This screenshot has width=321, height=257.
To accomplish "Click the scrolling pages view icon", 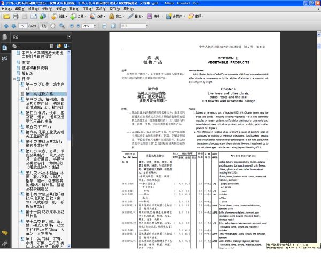I will click(x=104, y=26).
